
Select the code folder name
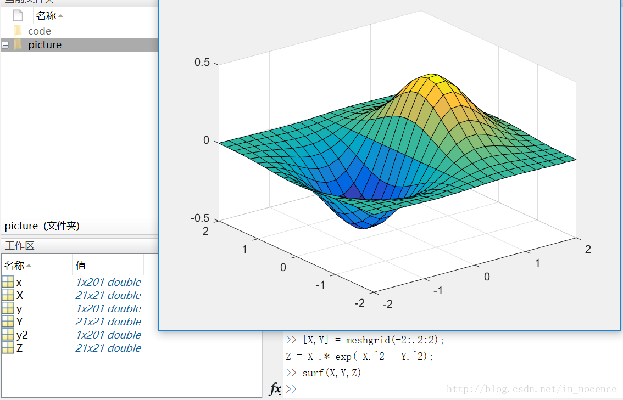[x=40, y=31]
